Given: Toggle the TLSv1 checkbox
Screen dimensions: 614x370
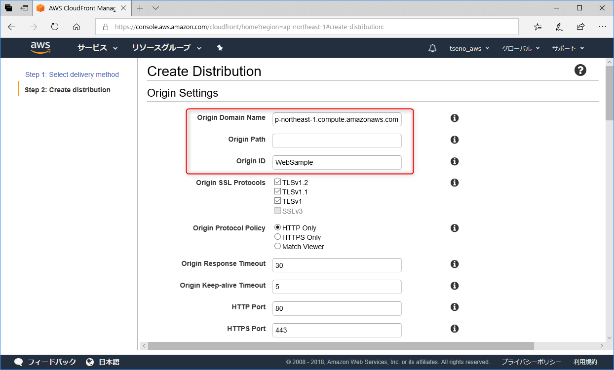Looking at the screenshot, I should [x=277, y=201].
